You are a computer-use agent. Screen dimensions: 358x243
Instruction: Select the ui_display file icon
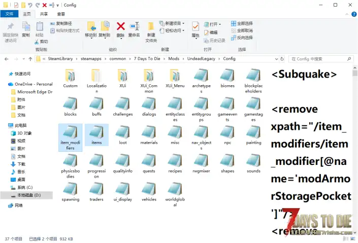coord(122,189)
